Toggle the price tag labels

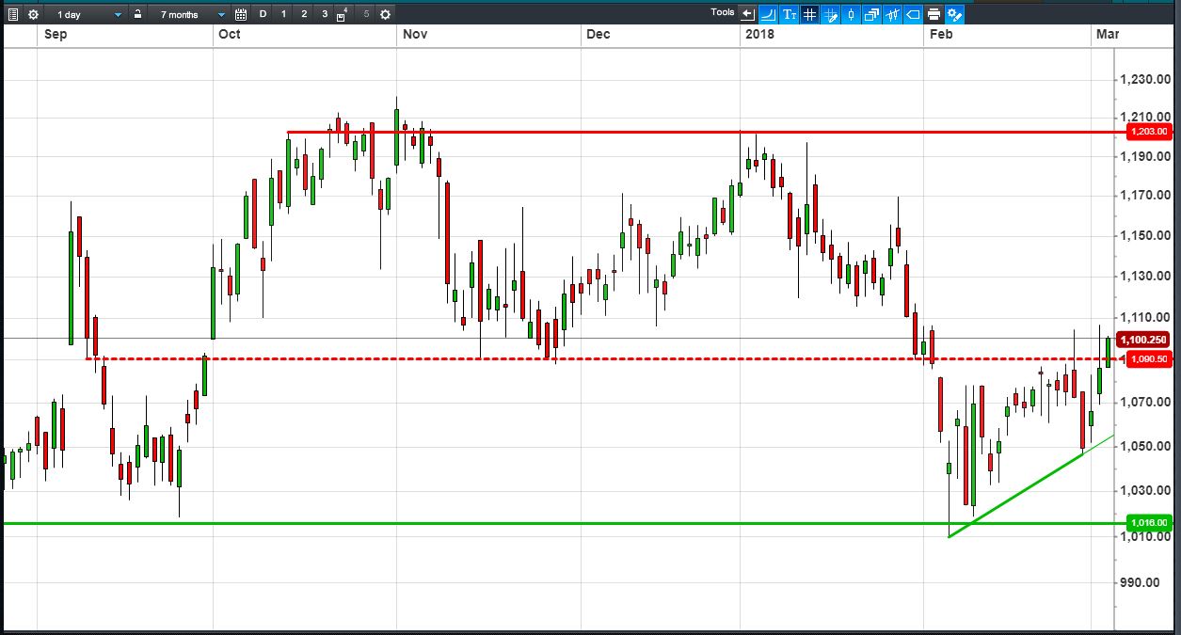[913, 14]
